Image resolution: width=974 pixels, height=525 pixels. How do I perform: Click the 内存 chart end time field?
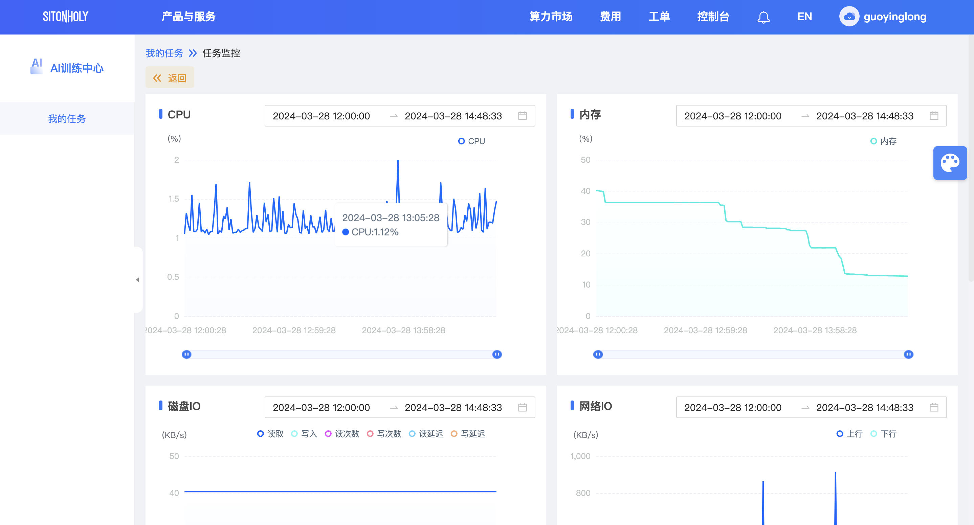pos(864,116)
